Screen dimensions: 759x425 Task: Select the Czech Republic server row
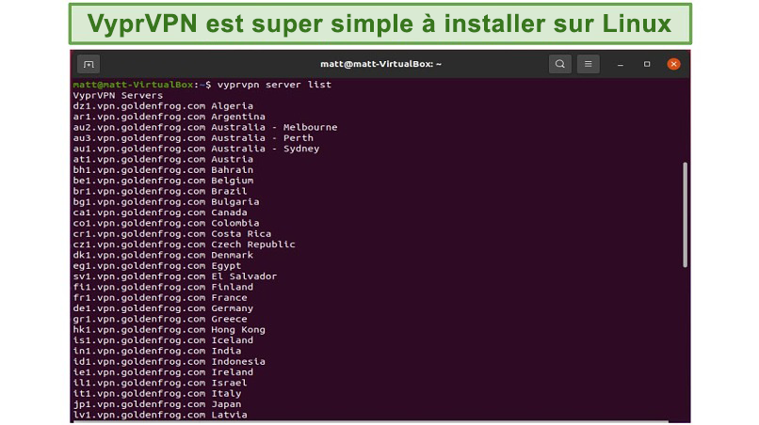[184, 244]
